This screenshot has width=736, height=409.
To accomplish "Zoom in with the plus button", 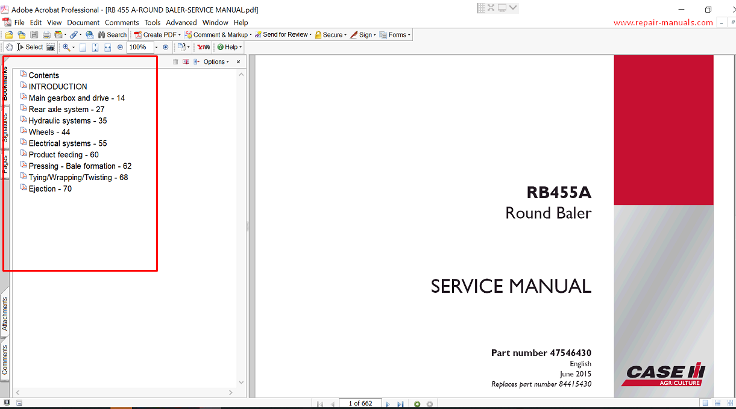I will point(166,47).
